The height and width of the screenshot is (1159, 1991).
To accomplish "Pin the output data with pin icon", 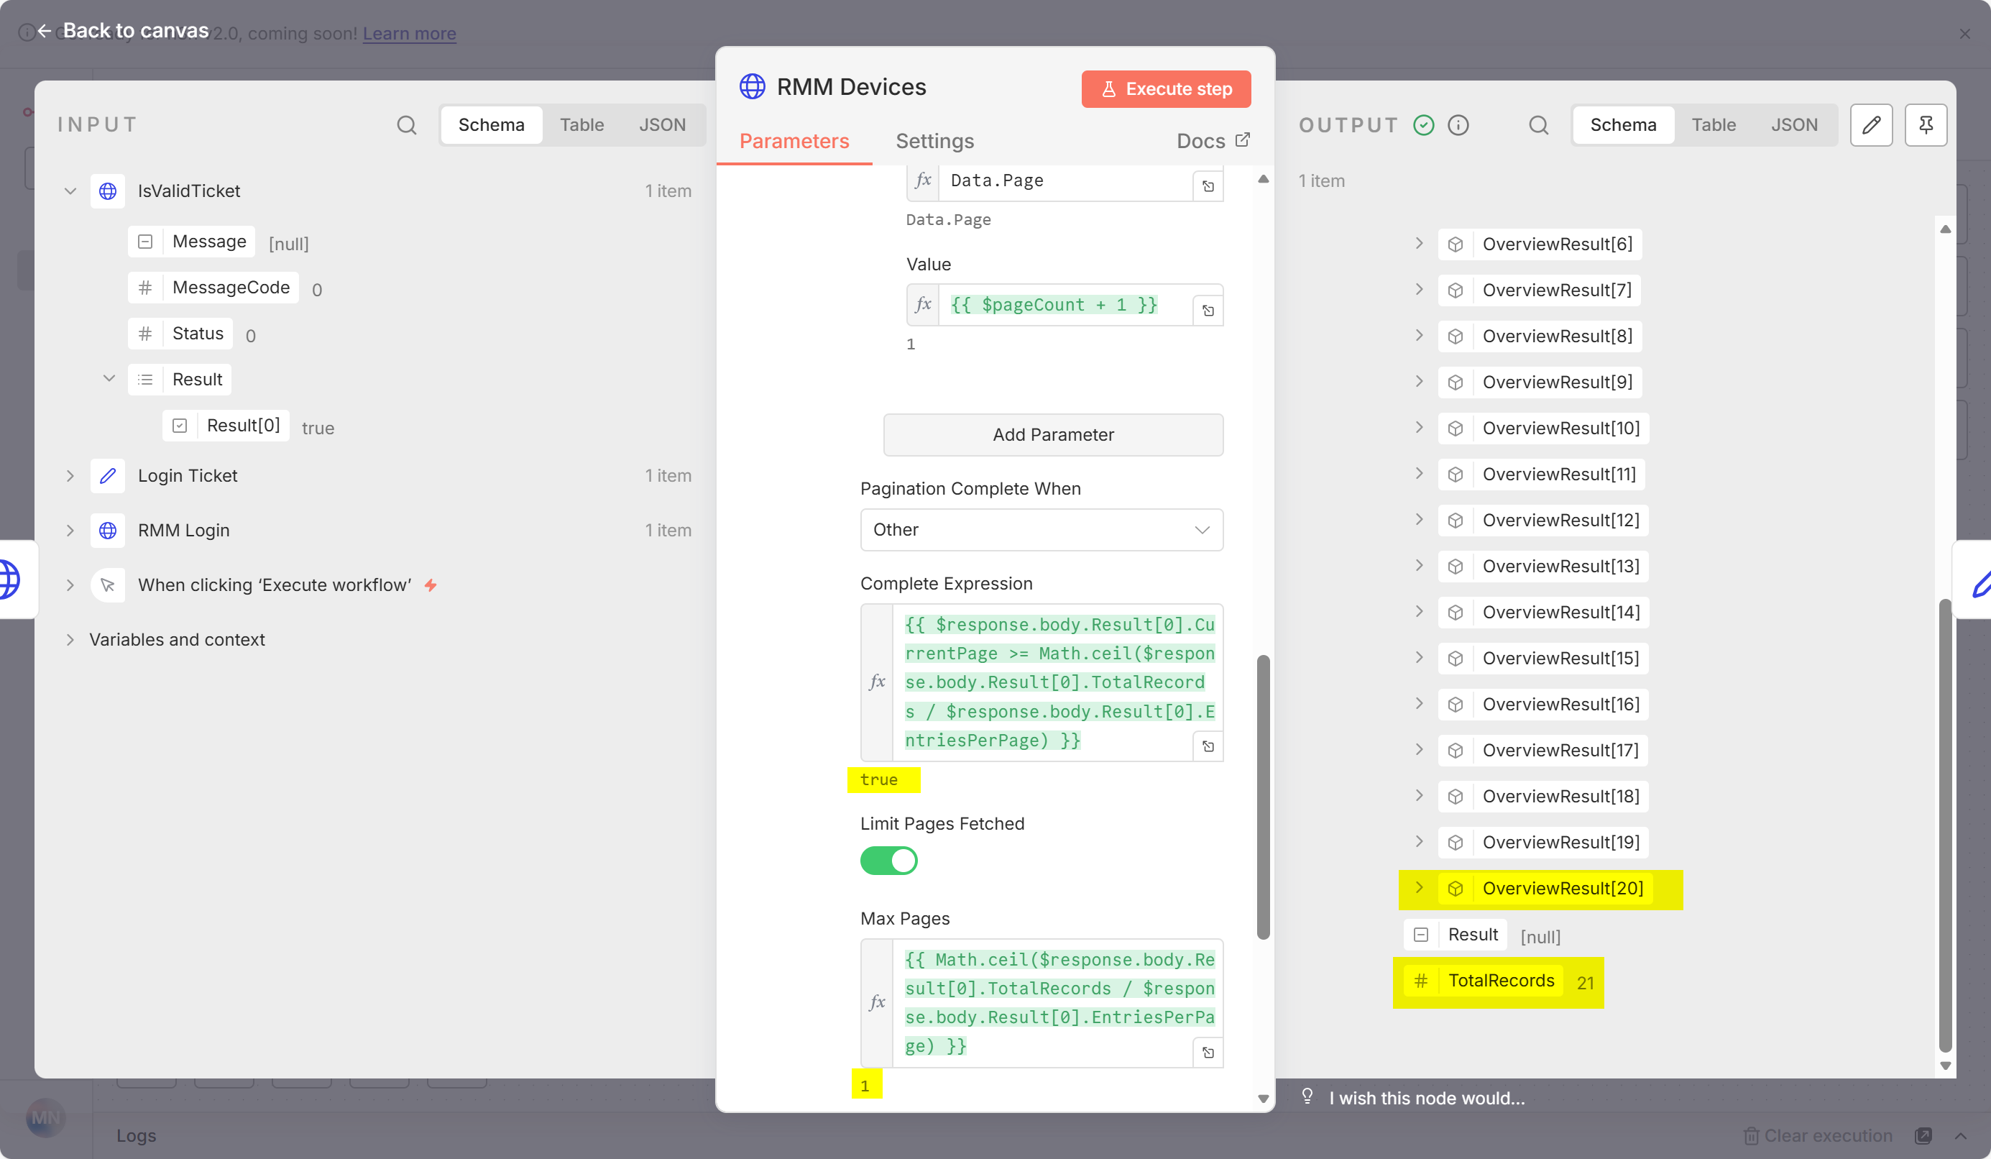I will coord(1925,125).
